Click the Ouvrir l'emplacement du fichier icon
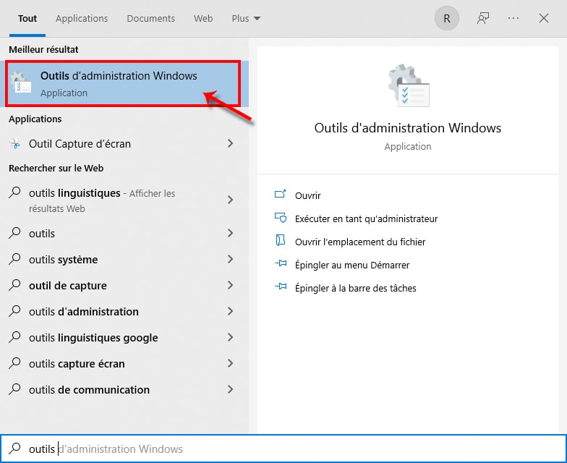Screen dimensions: 567x463 [x=281, y=240]
